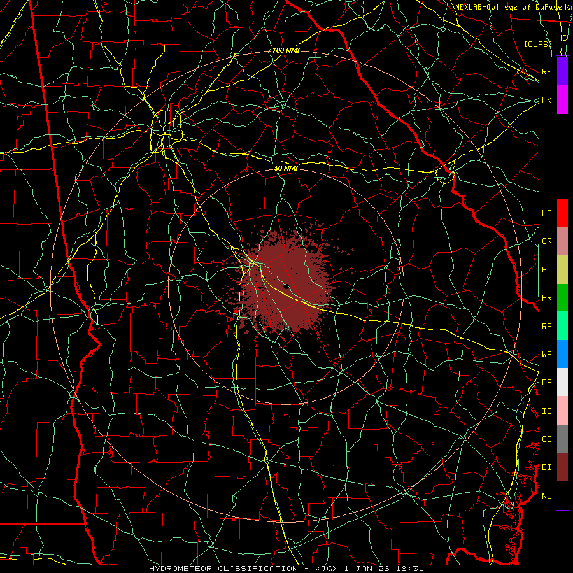Viewport: 573px width, 573px height.
Task: Click the UK magenta legend swatch
Action: (562, 100)
